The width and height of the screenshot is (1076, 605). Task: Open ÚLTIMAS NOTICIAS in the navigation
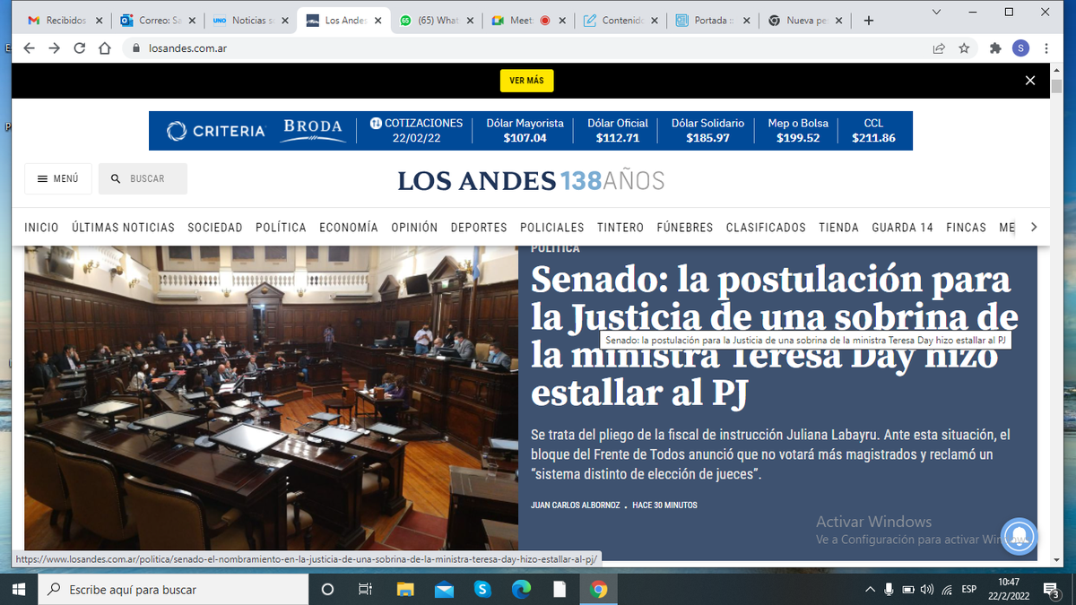[x=124, y=228]
